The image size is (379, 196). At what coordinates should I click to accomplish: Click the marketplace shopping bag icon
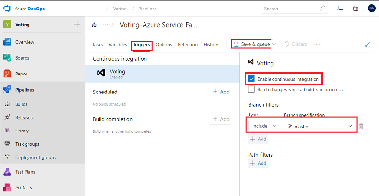[356, 8]
